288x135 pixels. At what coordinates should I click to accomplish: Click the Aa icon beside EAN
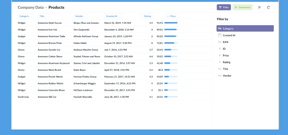220,42
